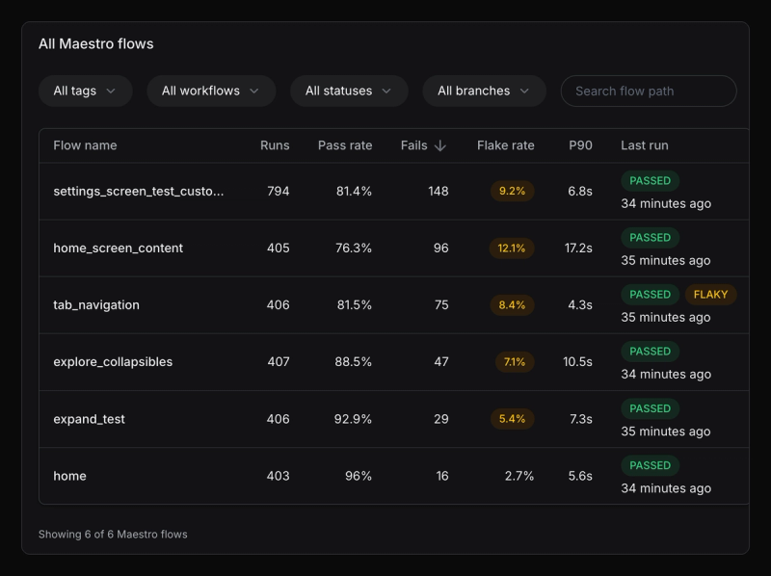The height and width of the screenshot is (576, 771).
Task: Click the 76.3% pass rate value
Action: tap(354, 249)
